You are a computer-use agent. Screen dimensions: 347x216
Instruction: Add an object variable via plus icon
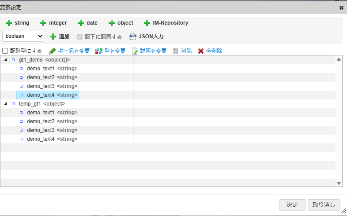click(112, 23)
